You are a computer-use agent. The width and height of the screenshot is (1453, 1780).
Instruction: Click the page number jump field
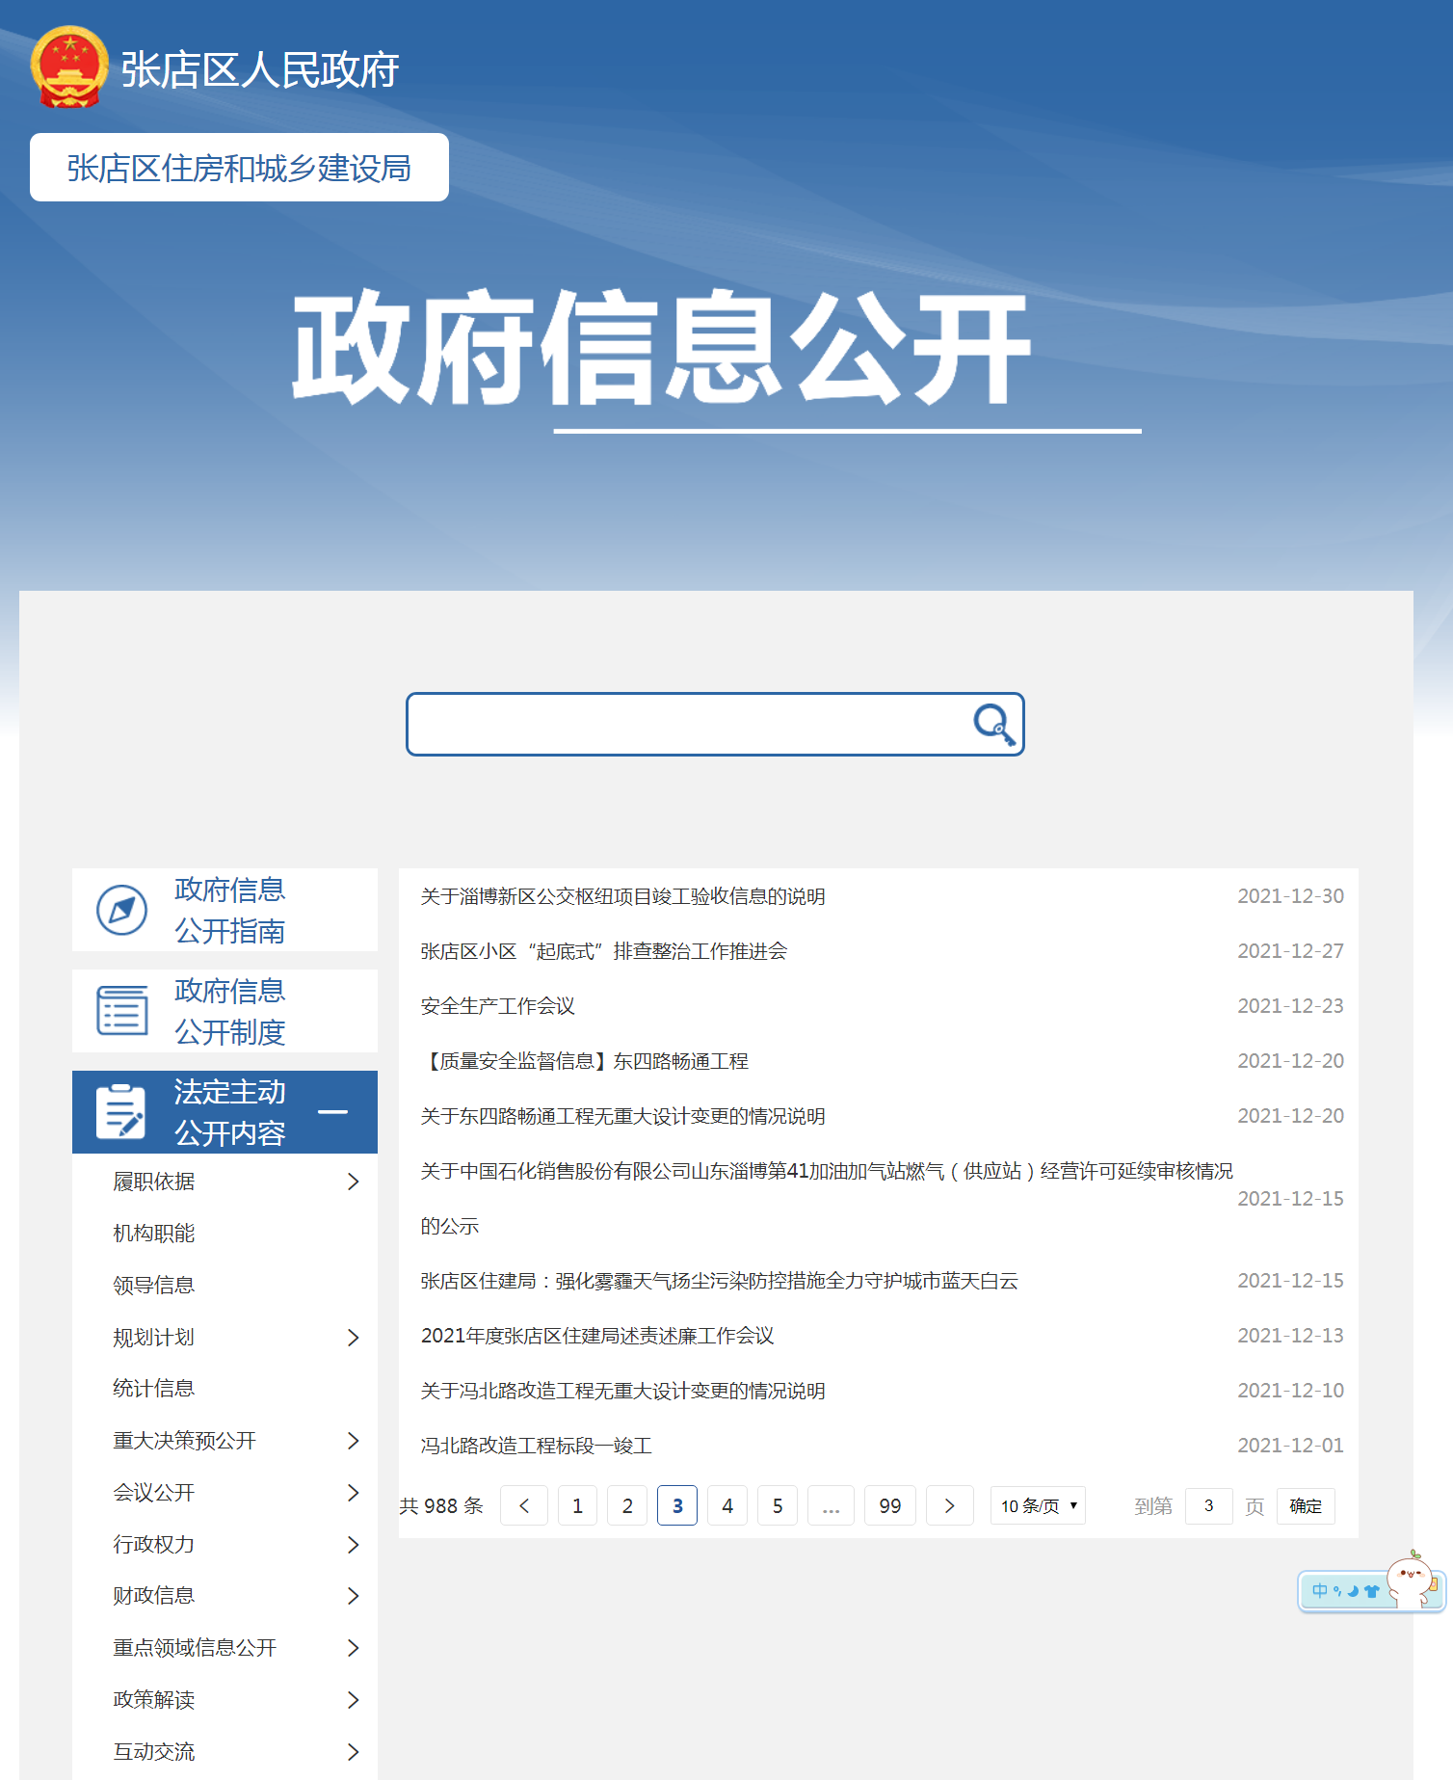click(x=1208, y=1505)
